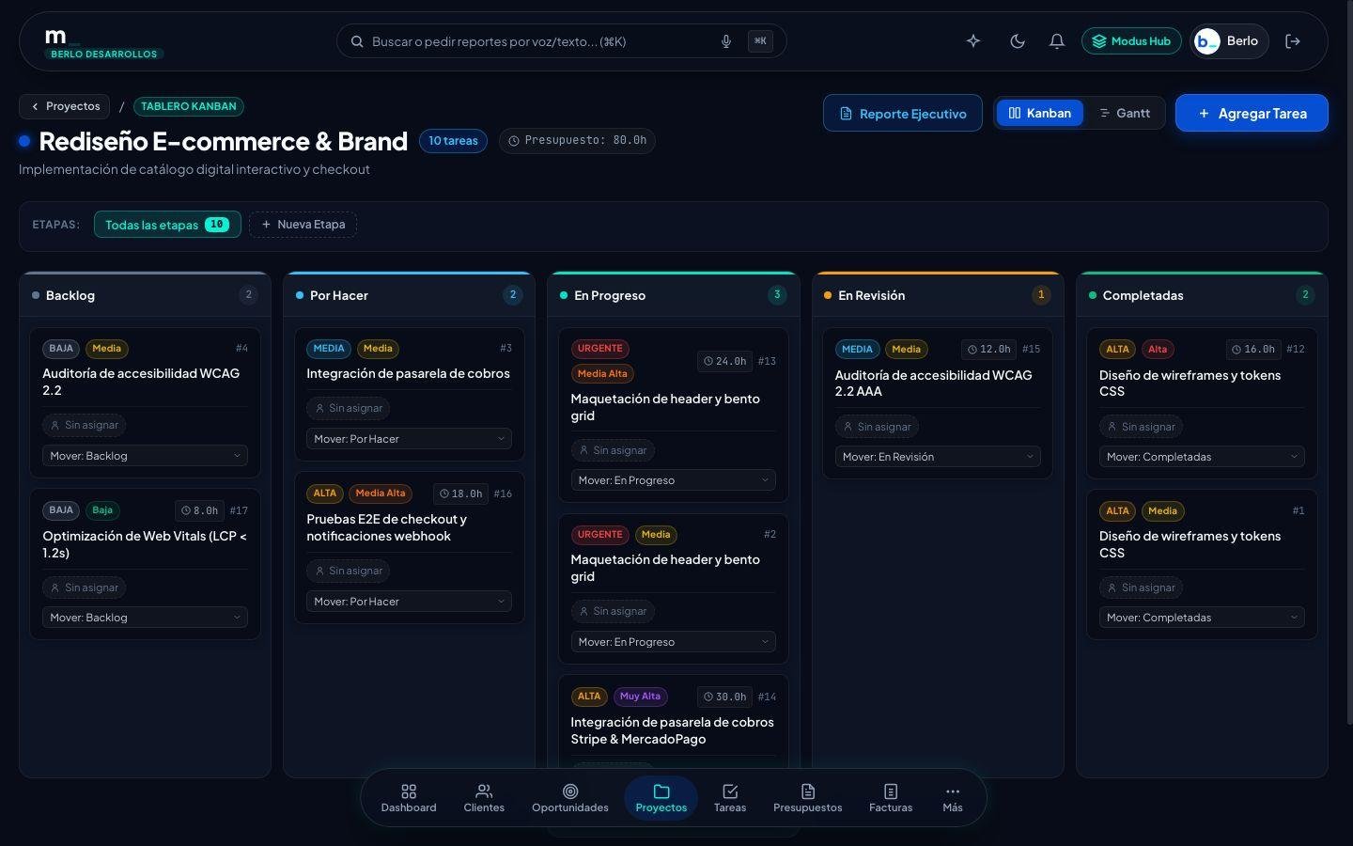Viewport: 1353px width, 846px height.
Task: Click the 10 tareas badge
Action: [x=453, y=141]
